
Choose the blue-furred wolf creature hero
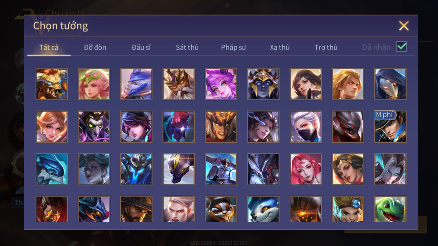point(263,209)
